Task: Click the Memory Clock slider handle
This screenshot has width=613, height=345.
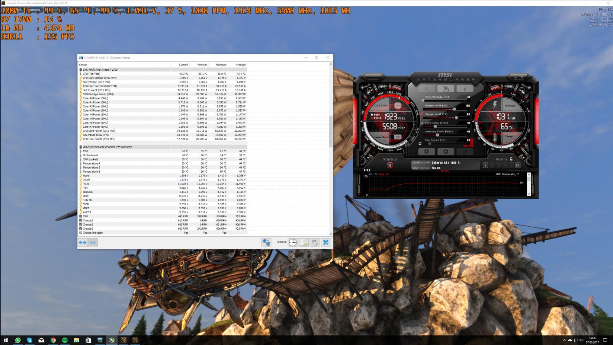Action: pyautogui.click(x=437, y=135)
